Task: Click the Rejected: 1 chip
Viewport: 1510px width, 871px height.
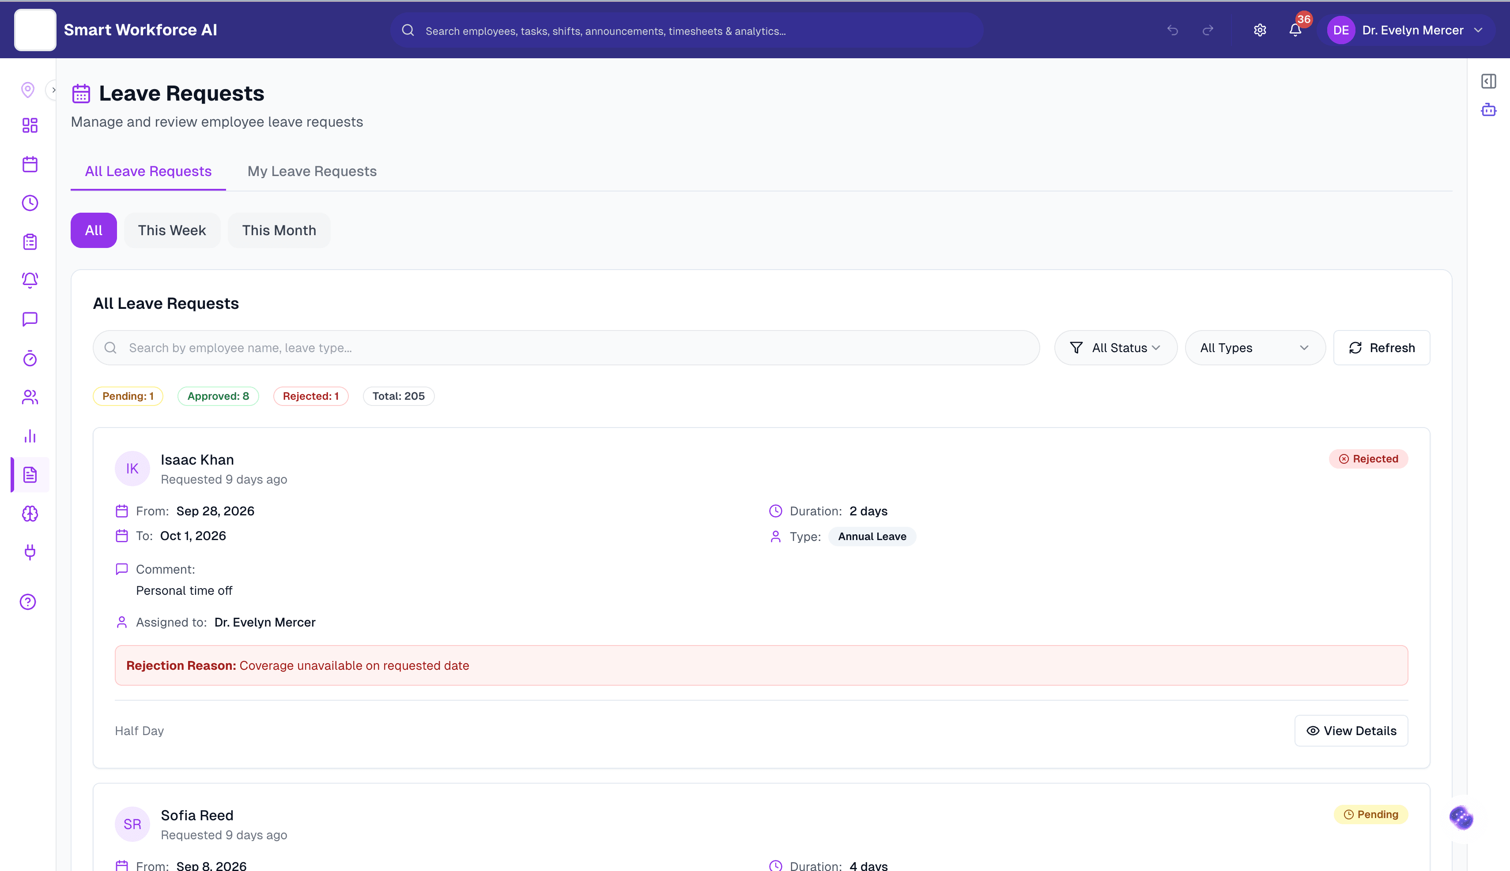Action: (311, 396)
